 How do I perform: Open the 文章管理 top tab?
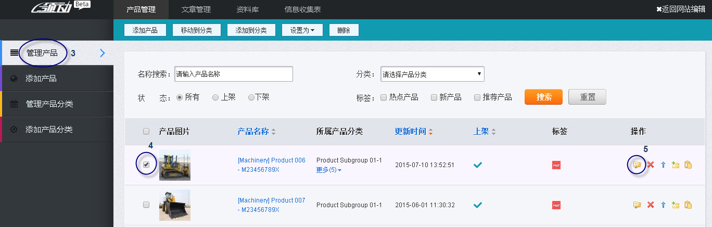196,9
